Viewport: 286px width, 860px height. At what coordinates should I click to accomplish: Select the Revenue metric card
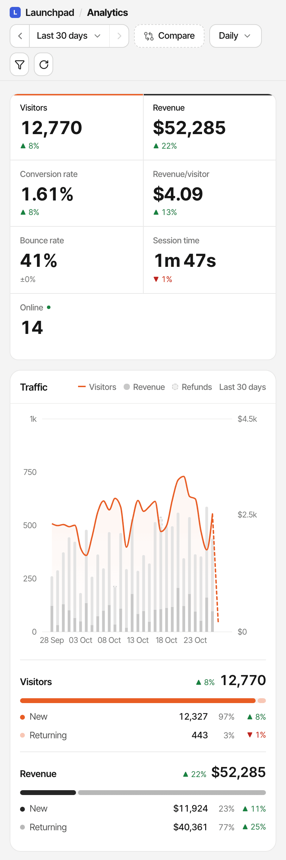click(210, 127)
